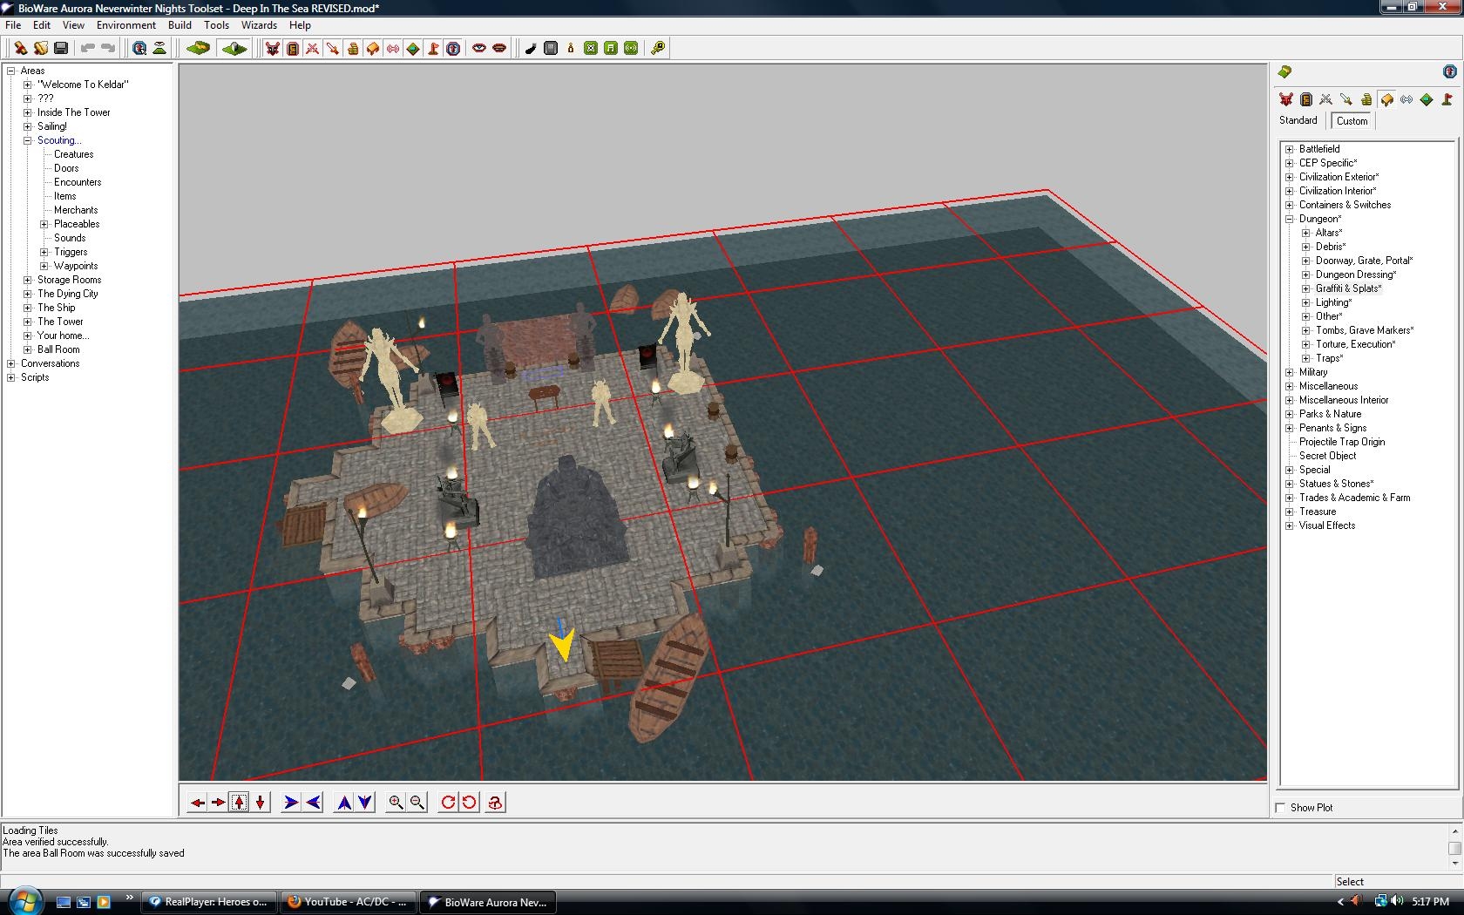Select the Ball Room area
The width and height of the screenshot is (1464, 915).
pos(58,349)
